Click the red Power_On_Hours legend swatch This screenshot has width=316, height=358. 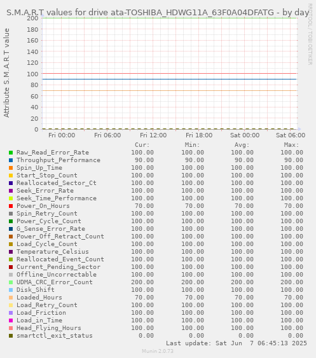11,206
